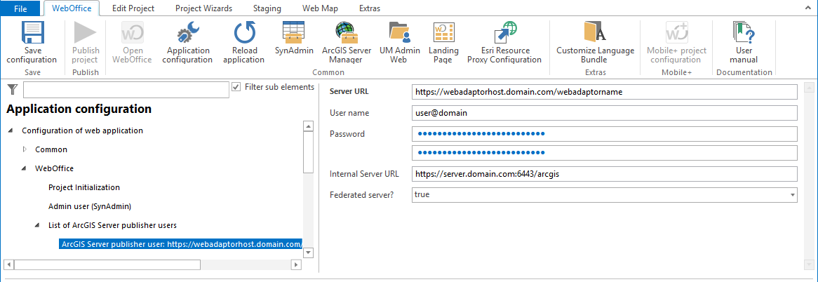Click Customize Language Bundle icon
Viewport: 818px width, 282px height.
595,34
